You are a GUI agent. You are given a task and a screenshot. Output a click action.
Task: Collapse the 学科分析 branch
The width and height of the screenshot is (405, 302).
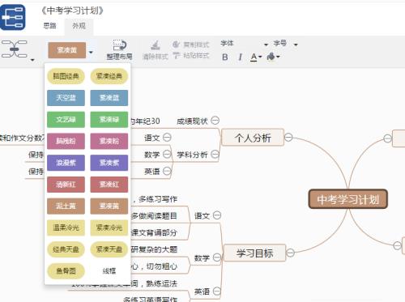click(x=215, y=154)
